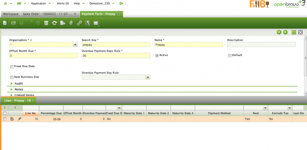Close the Payment Term - Prepay tab
Screen dimensions: 307x150
[119, 14]
